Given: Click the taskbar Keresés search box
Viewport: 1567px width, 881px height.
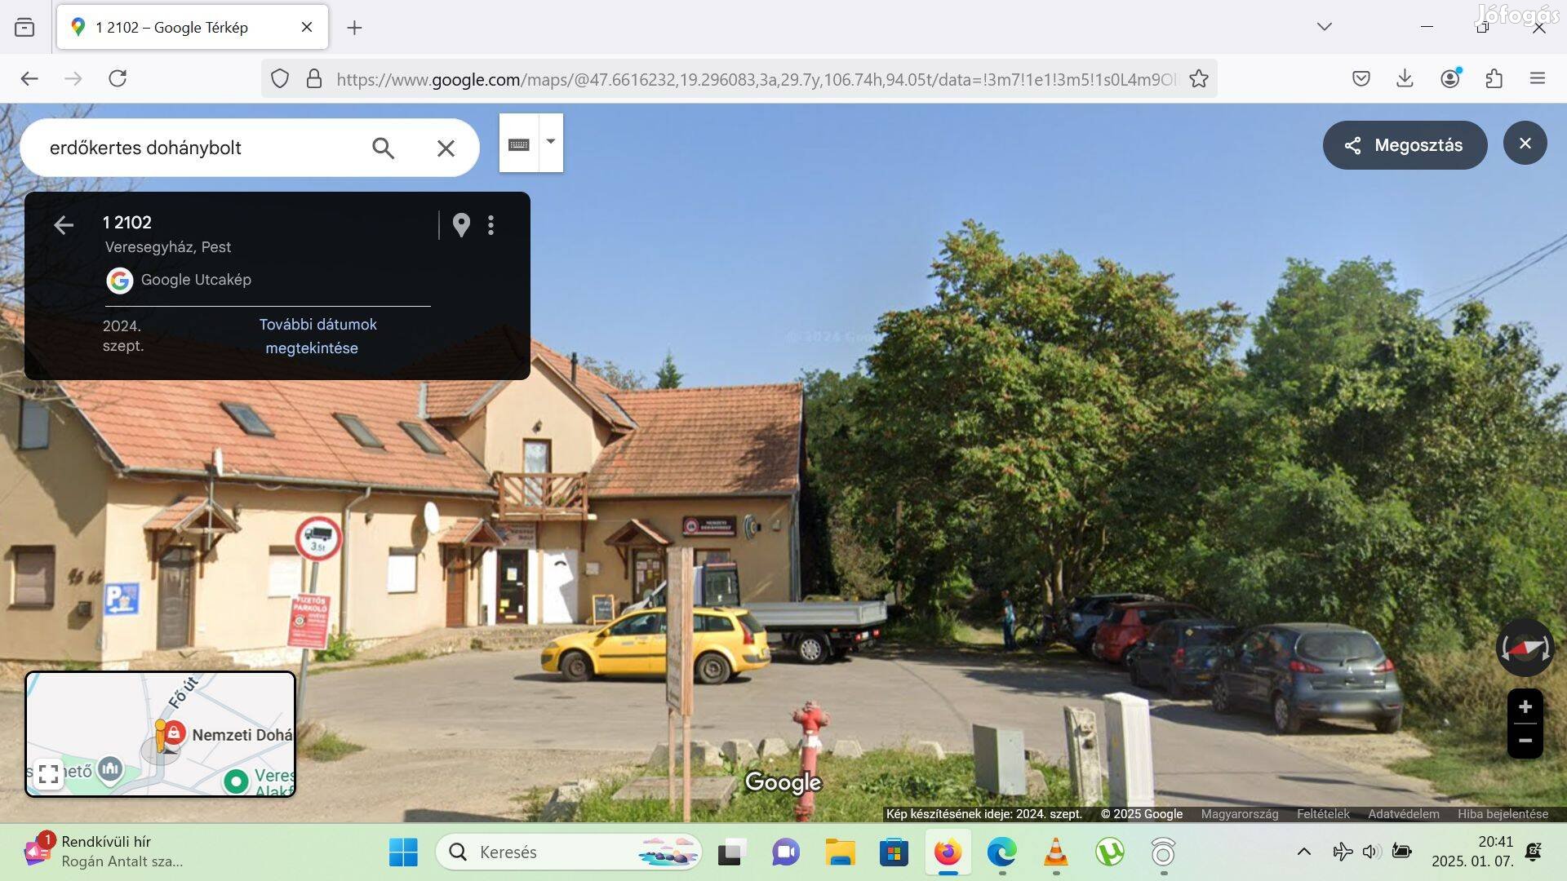Looking at the screenshot, I should coord(569,852).
